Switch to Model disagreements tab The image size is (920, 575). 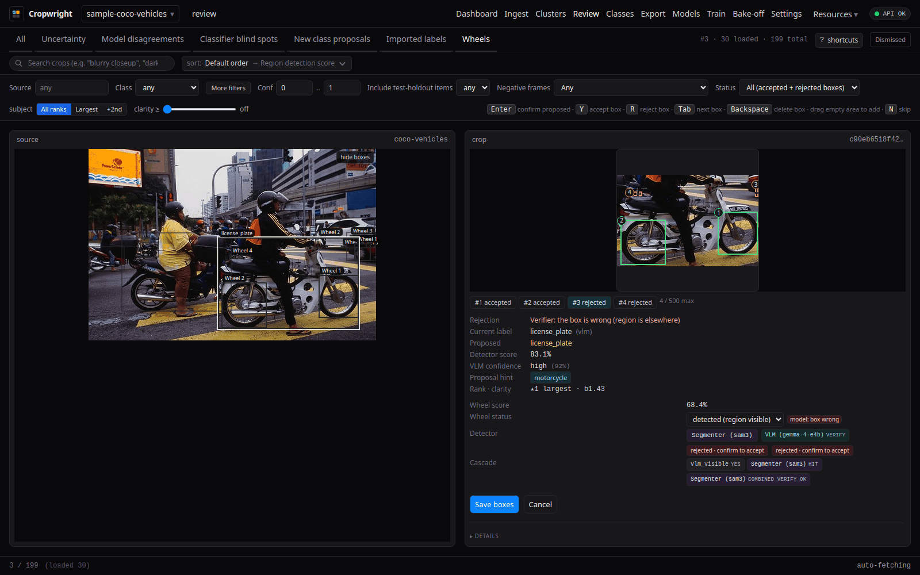(x=143, y=39)
